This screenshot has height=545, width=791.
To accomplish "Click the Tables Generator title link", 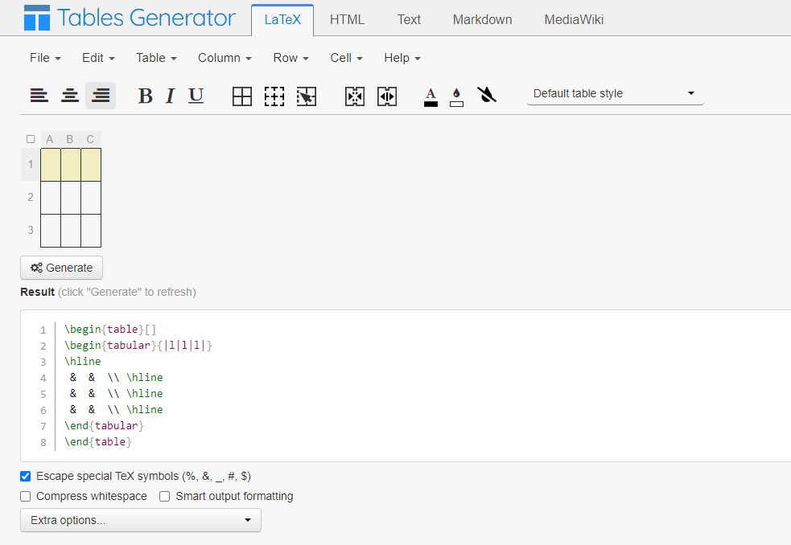I will click(146, 18).
